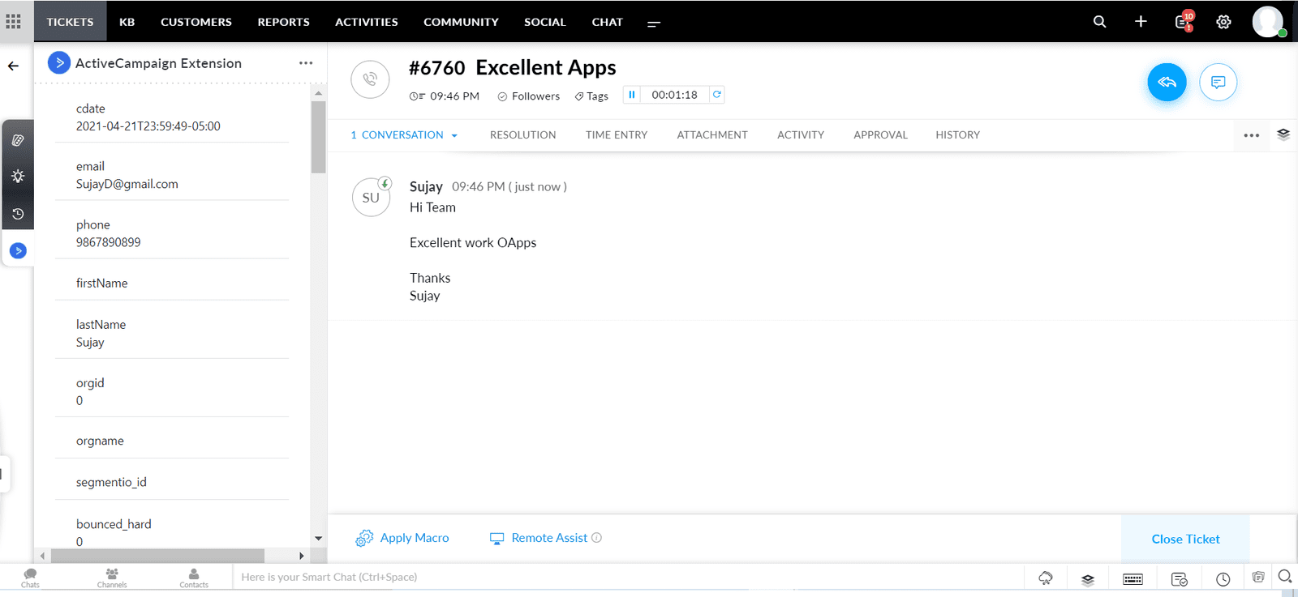Click the keyboard icon in bottom bar
Screen dimensions: 1298x597
1133,579
